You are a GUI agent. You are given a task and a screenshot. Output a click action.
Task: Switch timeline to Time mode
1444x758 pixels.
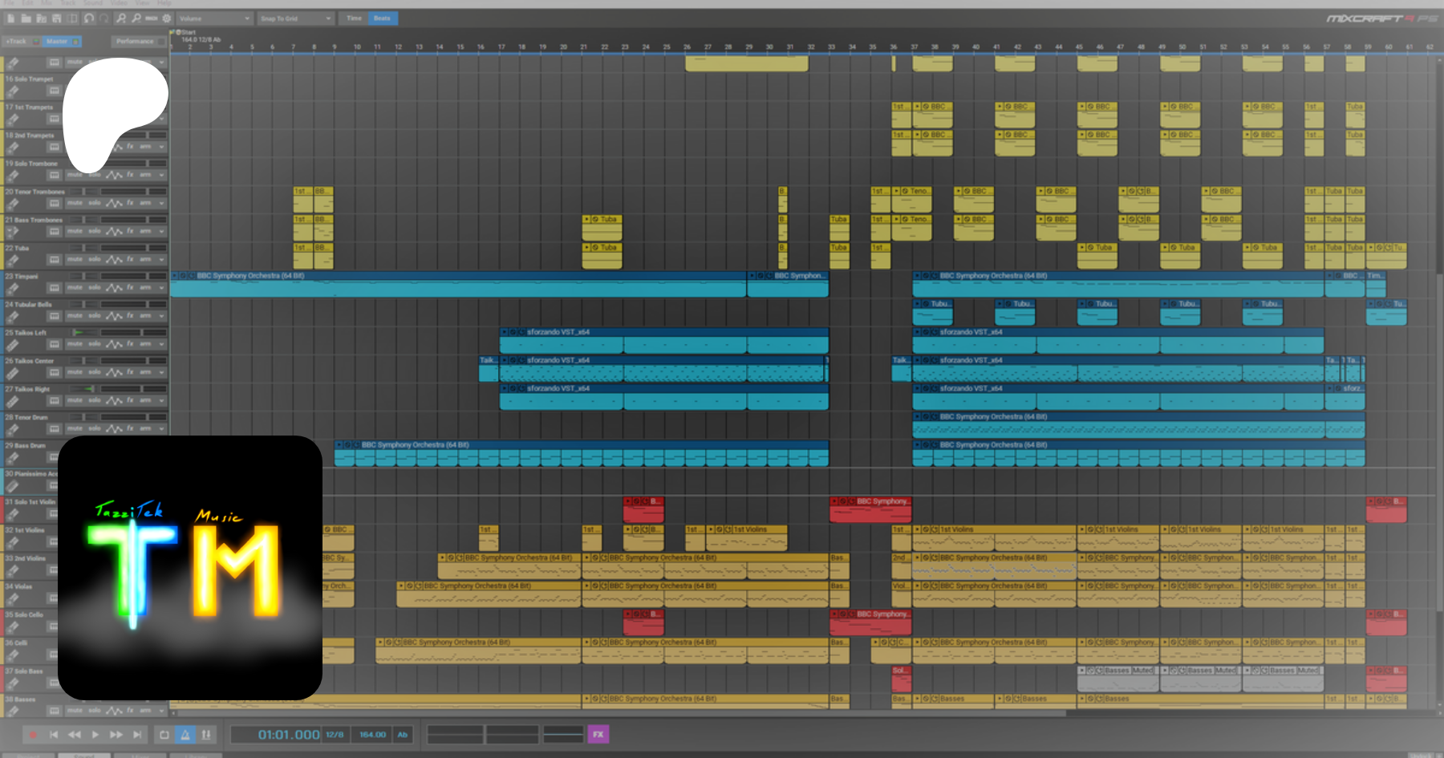(354, 18)
